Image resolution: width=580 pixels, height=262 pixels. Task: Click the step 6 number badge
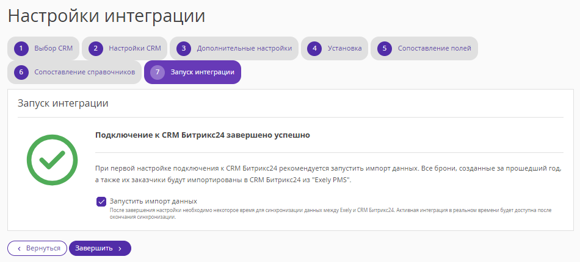tap(21, 72)
